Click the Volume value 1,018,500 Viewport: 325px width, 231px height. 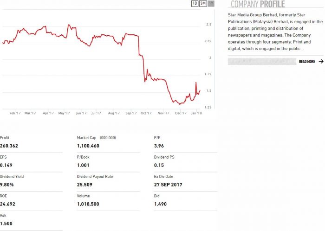(88, 204)
